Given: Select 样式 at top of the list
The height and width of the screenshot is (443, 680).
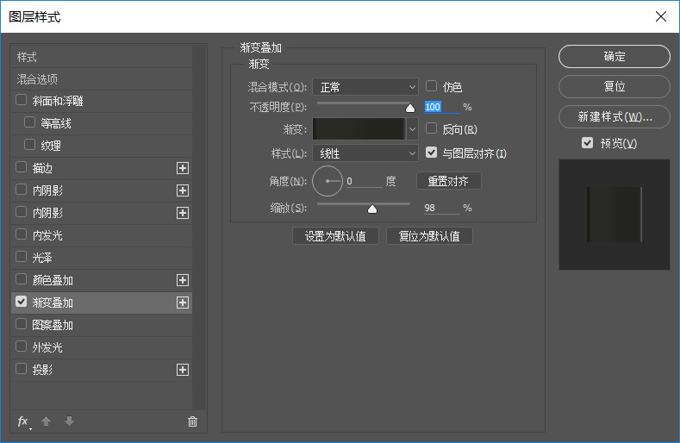Looking at the screenshot, I should pyautogui.click(x=28, y=57).
